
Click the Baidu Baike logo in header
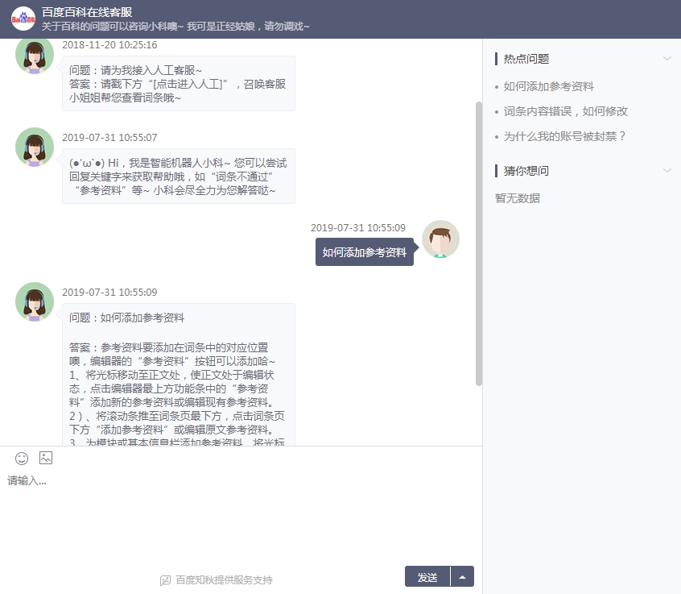click(23, 19)
